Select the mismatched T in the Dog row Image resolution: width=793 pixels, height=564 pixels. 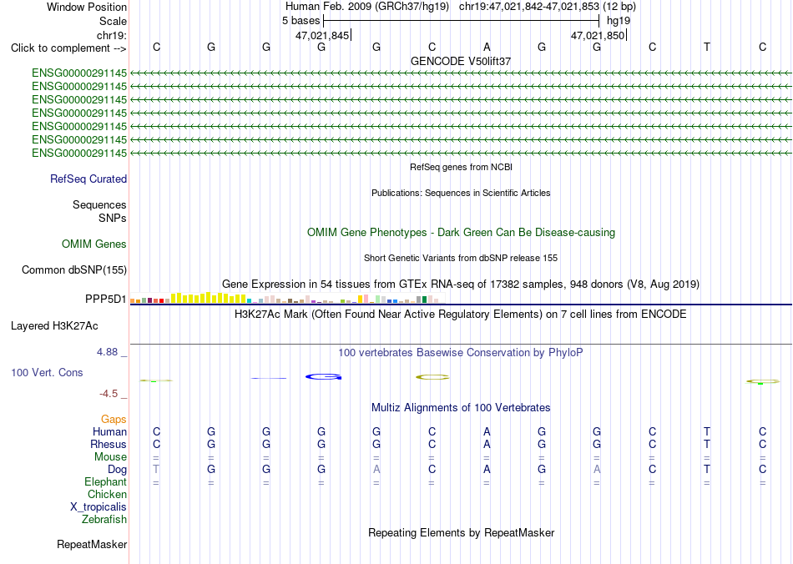(156, 469)
